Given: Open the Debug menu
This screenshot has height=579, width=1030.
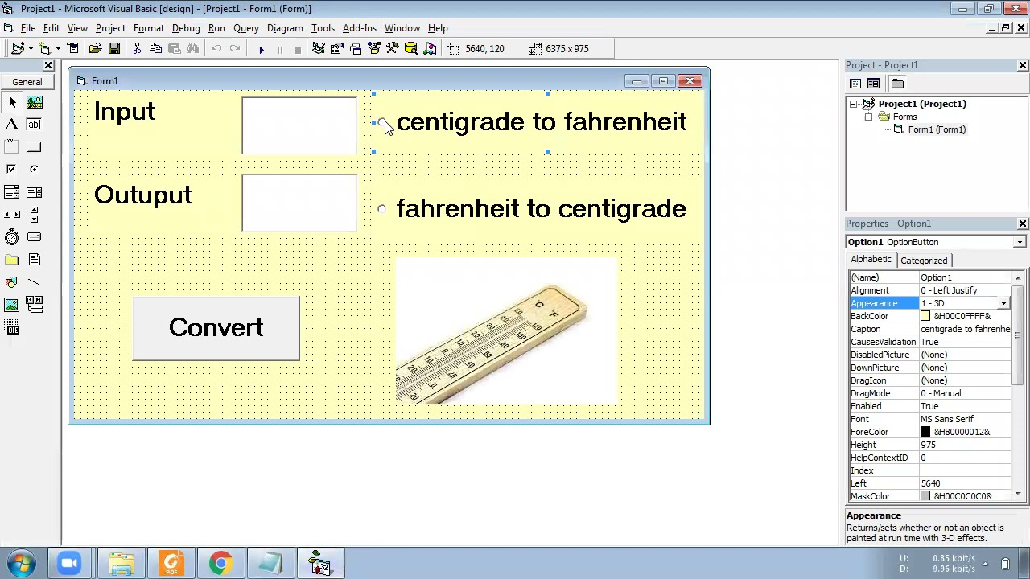Looking at the screenshot, I should coord(186,28).
